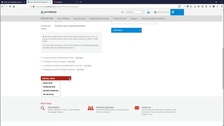This screenshot has width=224, height=126.
Task: Switch to the Verify your Autodesk account tab
Action: [13, 2]
